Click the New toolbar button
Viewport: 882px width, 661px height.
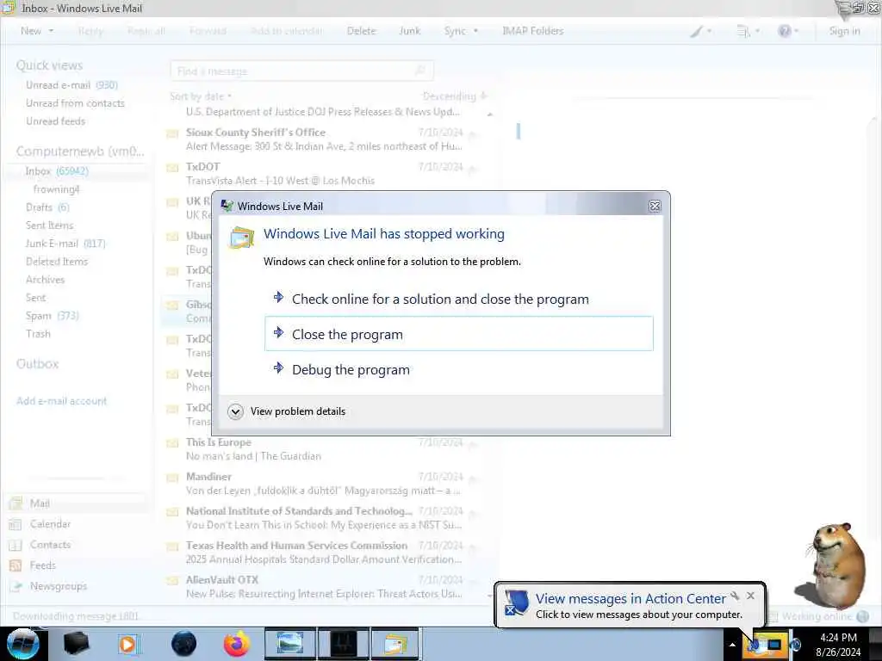pyautogui.click(x=31, y=31)
